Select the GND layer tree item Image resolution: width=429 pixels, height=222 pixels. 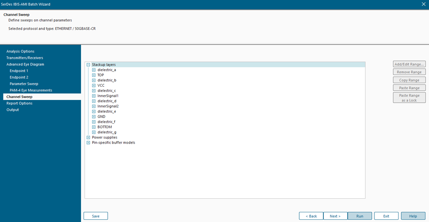point(101,117)
